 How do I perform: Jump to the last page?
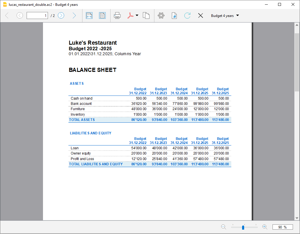coord(74,15)
